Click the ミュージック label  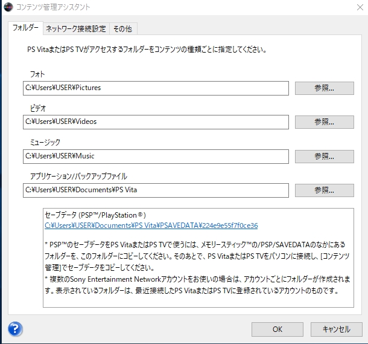(x=45, y=142)
